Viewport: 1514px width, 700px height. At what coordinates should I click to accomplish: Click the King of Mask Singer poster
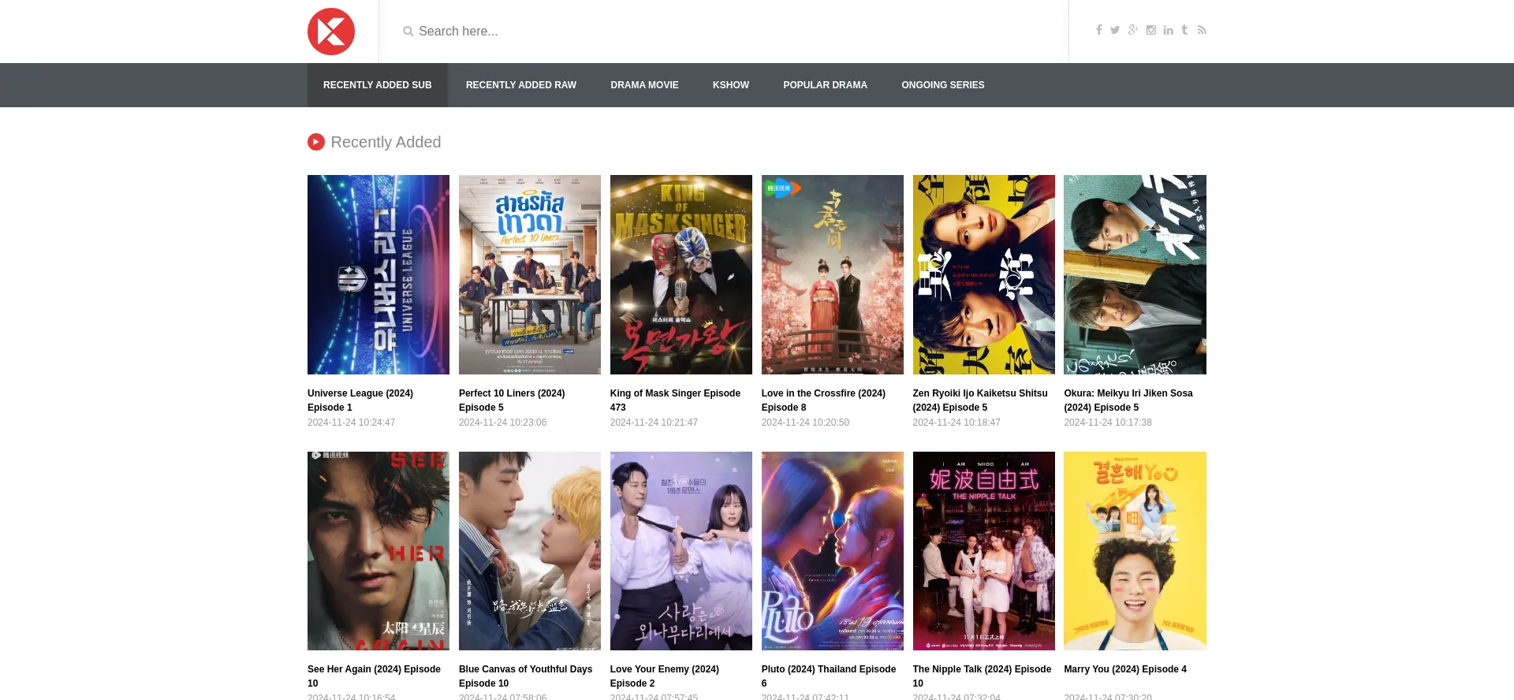click(x=681, y=274)
